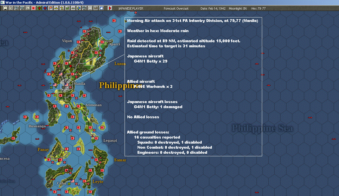339x196 pixels.
Task: Click the Atimonan city label
Action: point(94,105)
